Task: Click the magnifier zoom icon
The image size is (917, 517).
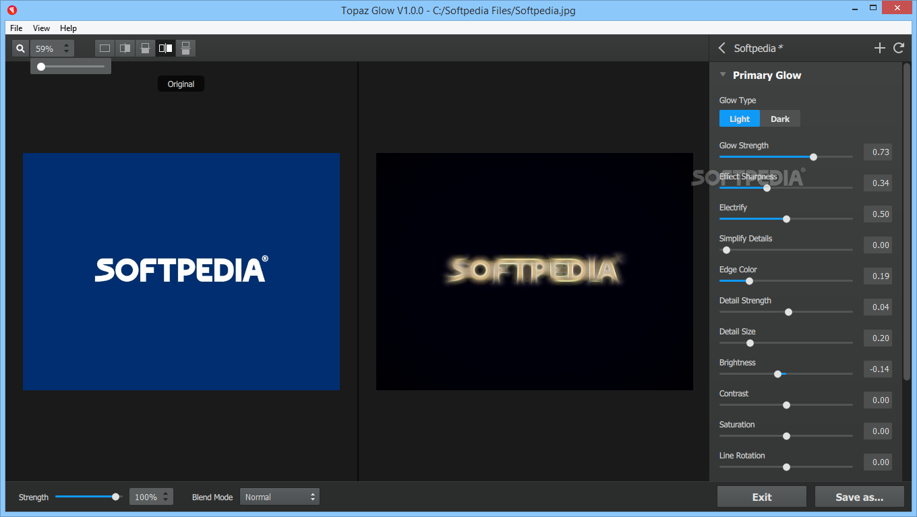Action: (21, 49)
